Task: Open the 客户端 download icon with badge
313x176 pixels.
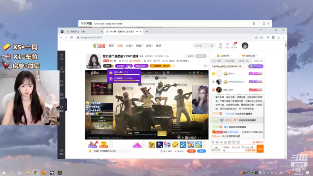Action: [234, 45]
